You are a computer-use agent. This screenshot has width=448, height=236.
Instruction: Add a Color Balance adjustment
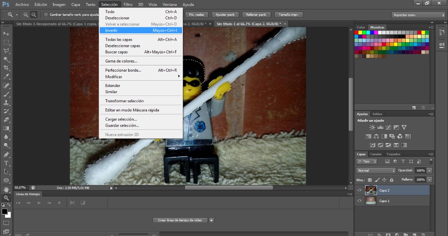click(x=376, y=136)
